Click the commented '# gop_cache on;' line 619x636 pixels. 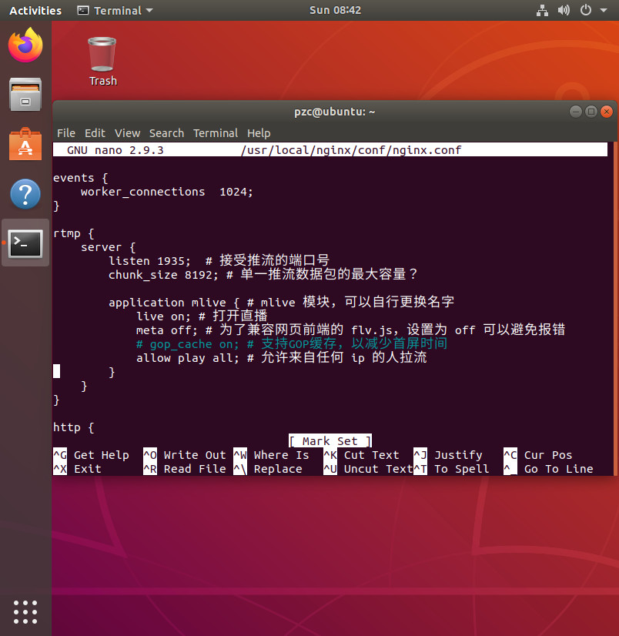pyautogui.click(x=292, y=344)
